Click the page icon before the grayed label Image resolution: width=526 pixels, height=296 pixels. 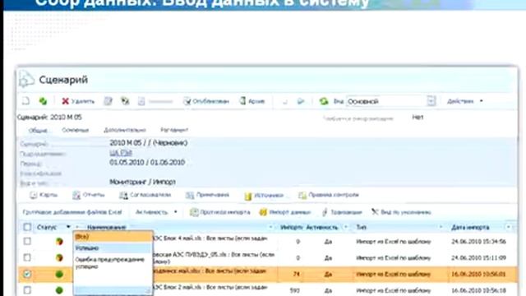pyautogui.click(x=141, y=101)
